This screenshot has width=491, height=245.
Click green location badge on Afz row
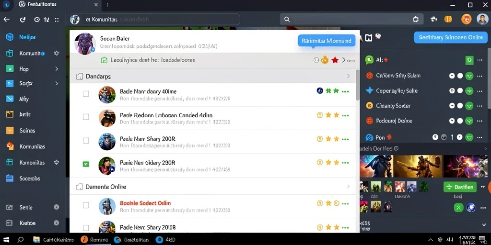[x=469, y=60]
